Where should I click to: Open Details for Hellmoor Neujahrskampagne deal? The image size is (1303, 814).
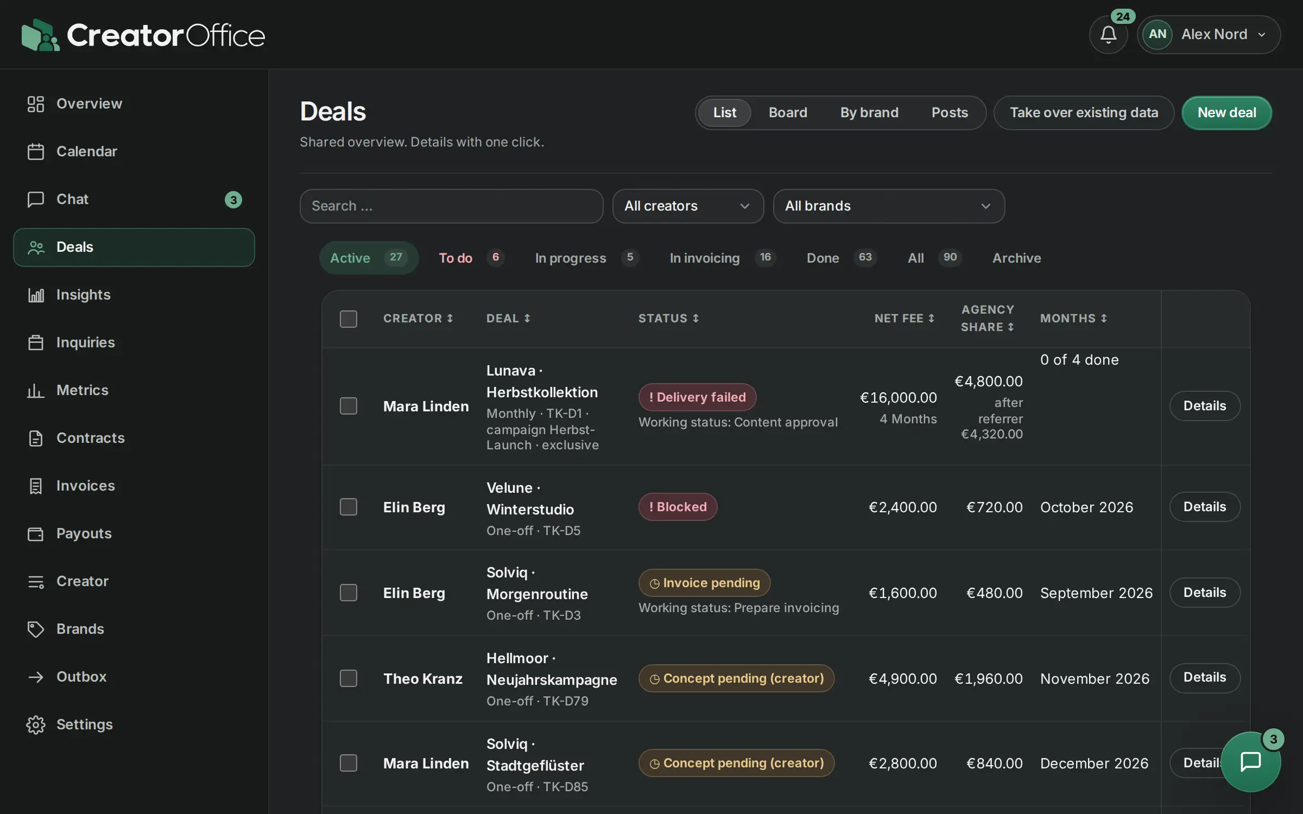tap(1204, 678)
